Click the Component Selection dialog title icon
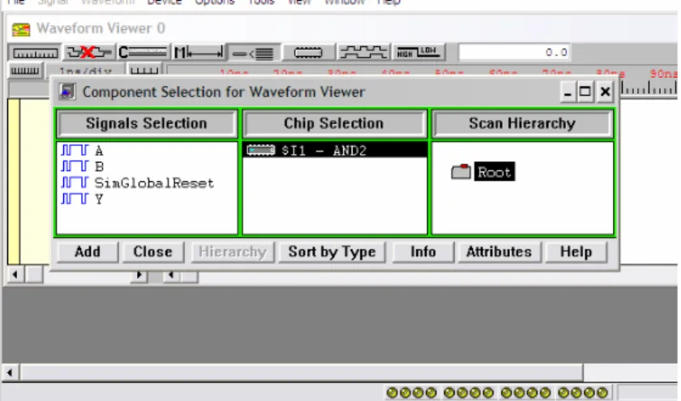 (x=66, y=92)
